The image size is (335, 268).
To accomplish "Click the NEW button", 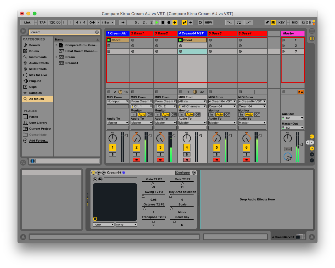I will [x=208, y=22].
